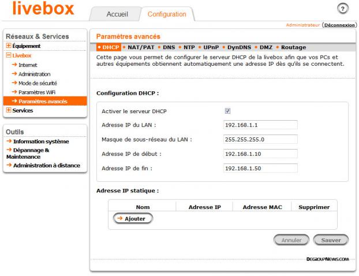Screen dimensions: 359x276
Task: Go to the DynDNS section
Action: pyautogui.click(x=238, y=47)
